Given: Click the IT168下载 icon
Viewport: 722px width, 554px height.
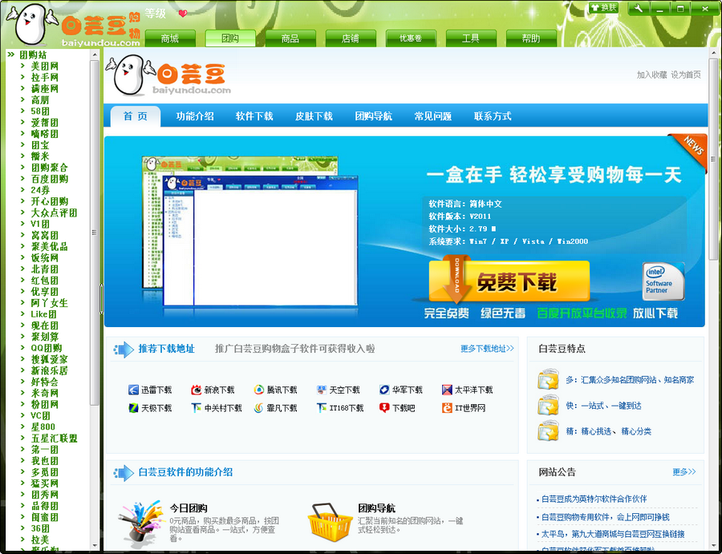Looking at the screenshot, I should point(322,407).
